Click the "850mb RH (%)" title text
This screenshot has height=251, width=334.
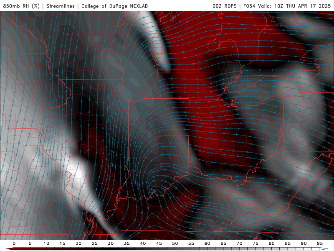(21, 6)
